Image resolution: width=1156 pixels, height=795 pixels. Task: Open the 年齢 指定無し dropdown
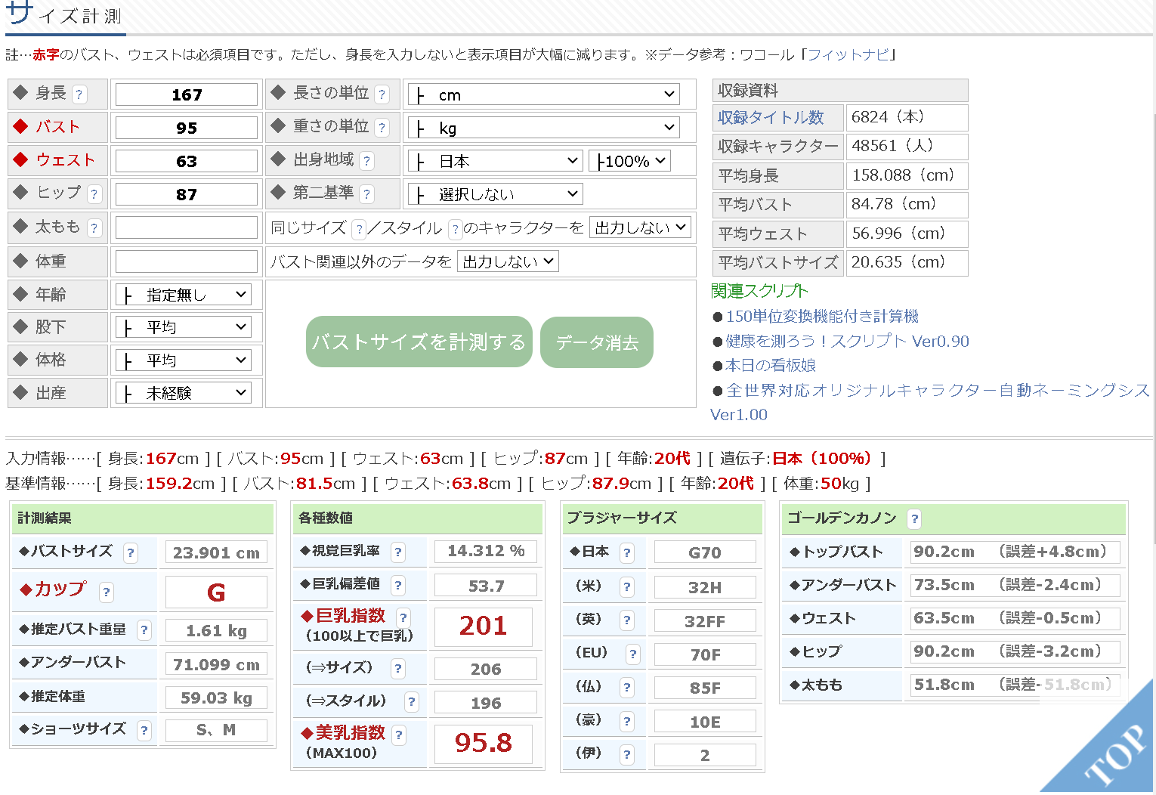184,295
